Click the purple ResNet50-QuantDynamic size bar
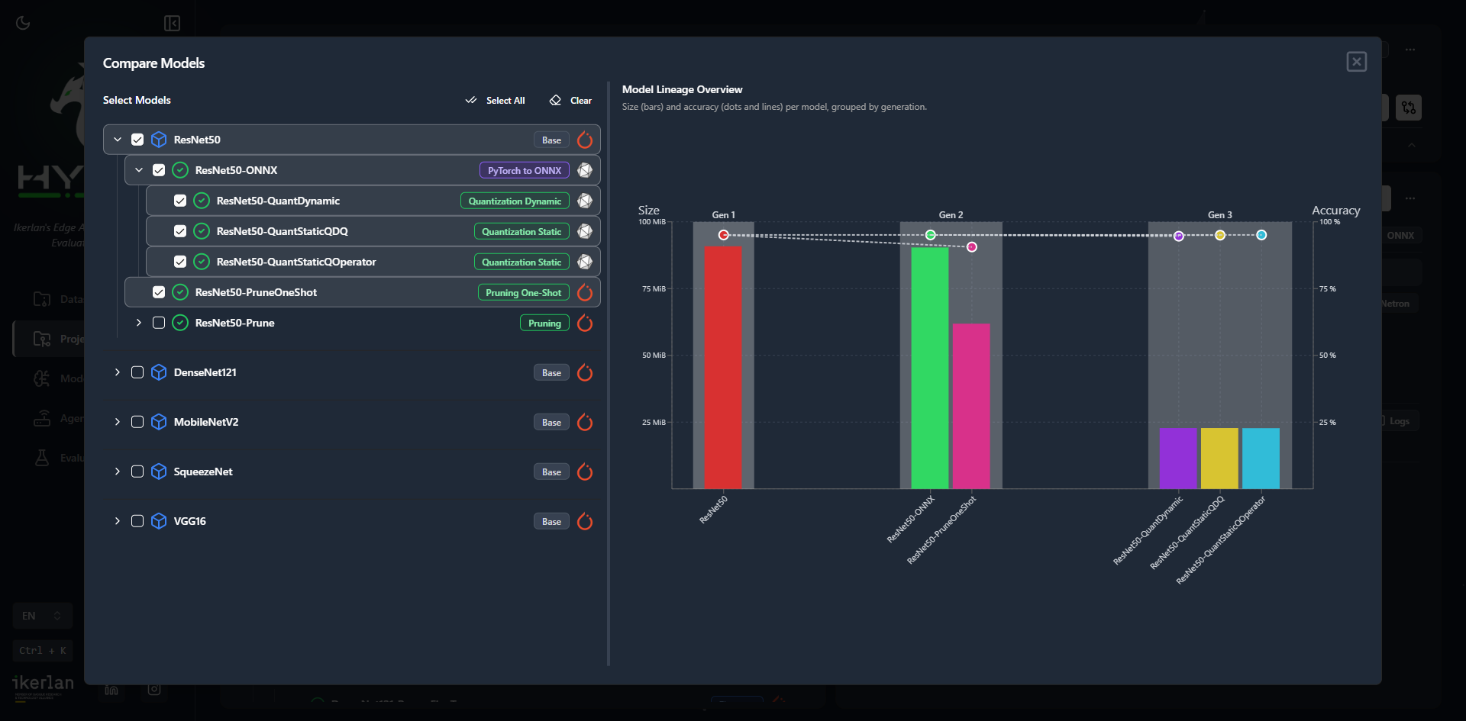 [x=1178, y=459]
